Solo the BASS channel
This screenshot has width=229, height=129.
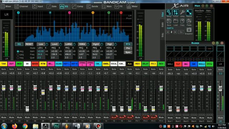pos(35,69)
